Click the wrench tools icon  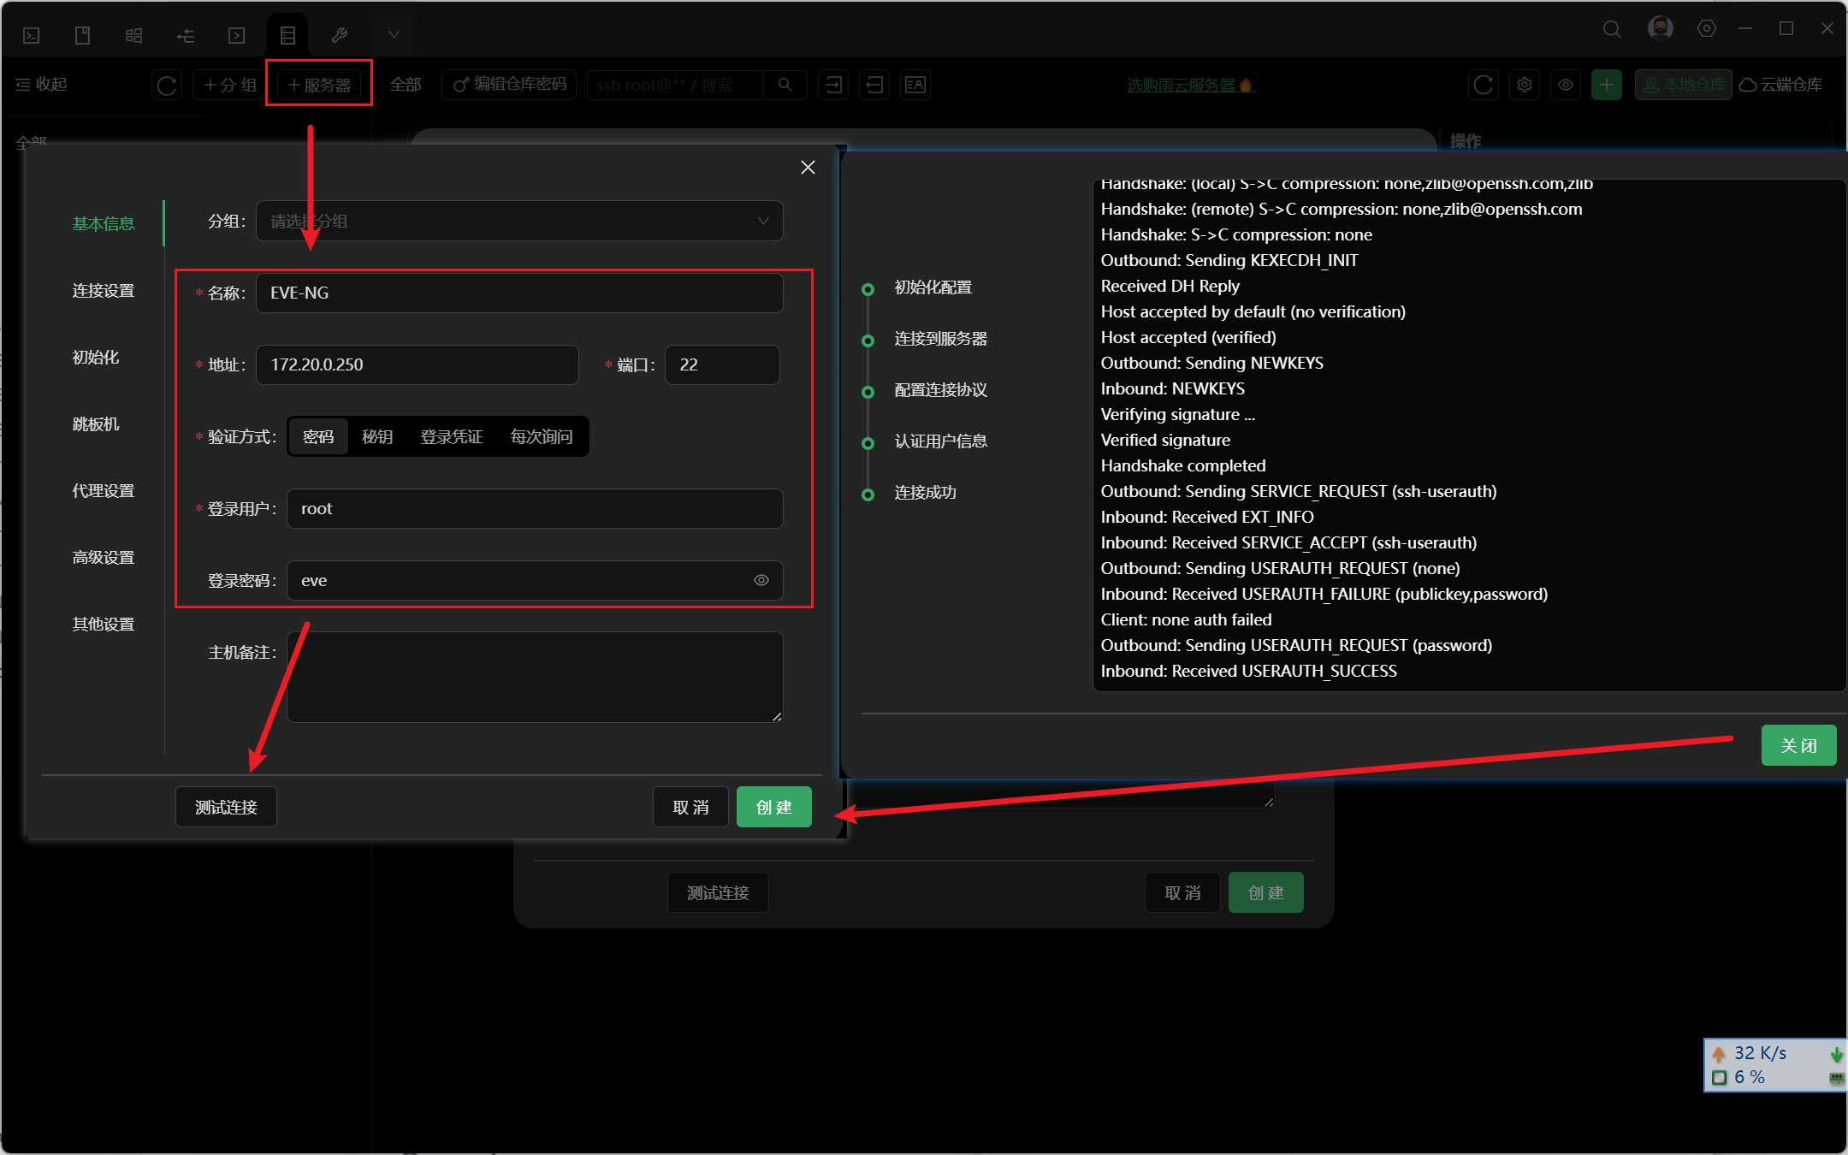(339, 35)
